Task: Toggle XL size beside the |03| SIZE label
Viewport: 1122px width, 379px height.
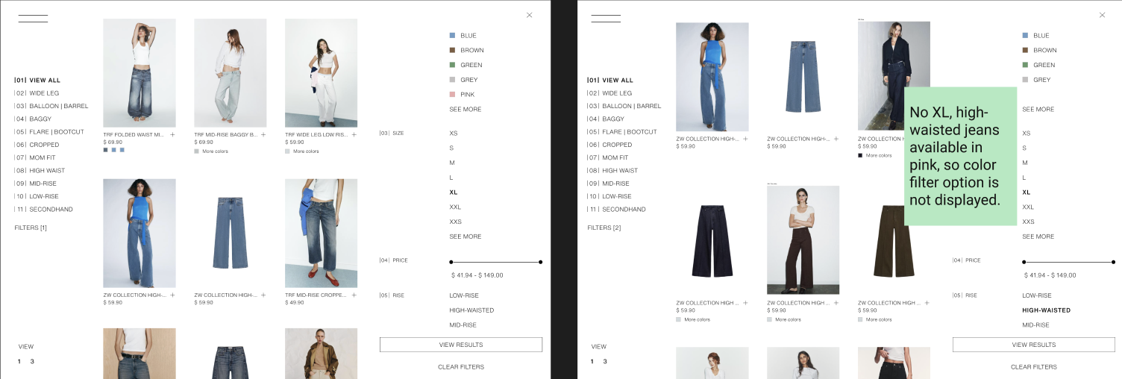Action: pyautogui.click(x=454, y=192)
